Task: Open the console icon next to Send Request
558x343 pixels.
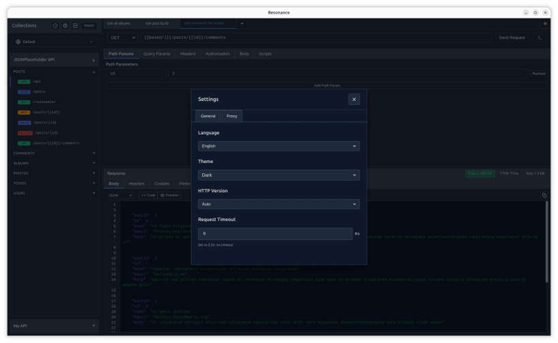Action: [540, 38]
